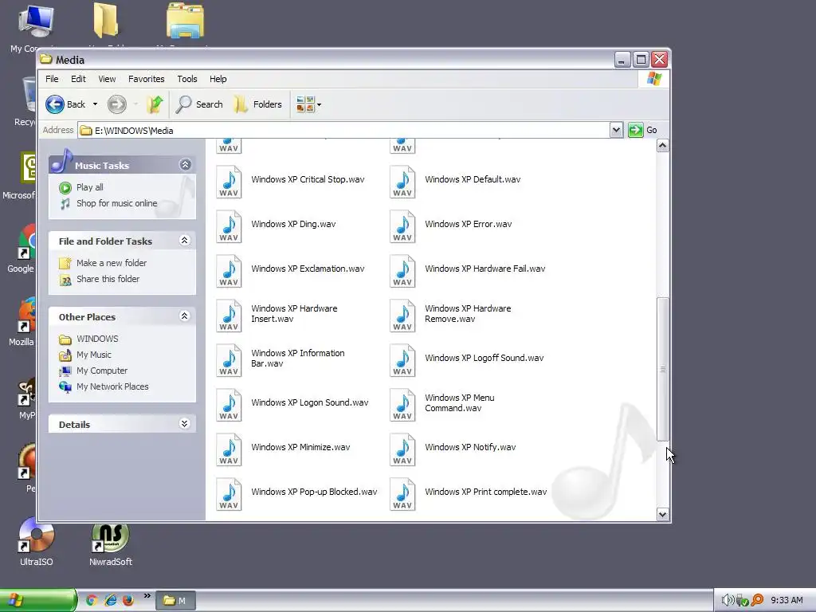Screen dimensions: 816x612
Task: Click the Safely Remove Hardware tray icon
Action: pyautogui.click(x=742, y=601)
